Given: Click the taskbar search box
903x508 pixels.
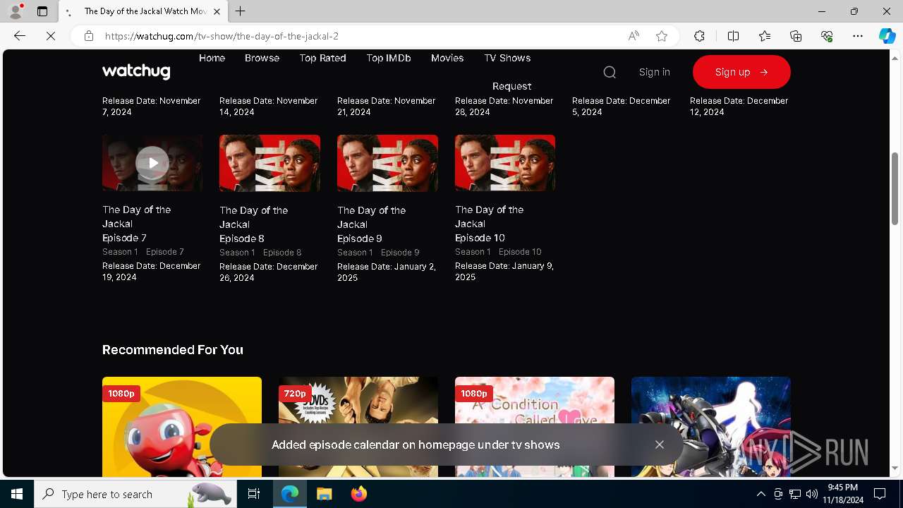Looking at the screenshot, I should [x=135, y=494].
